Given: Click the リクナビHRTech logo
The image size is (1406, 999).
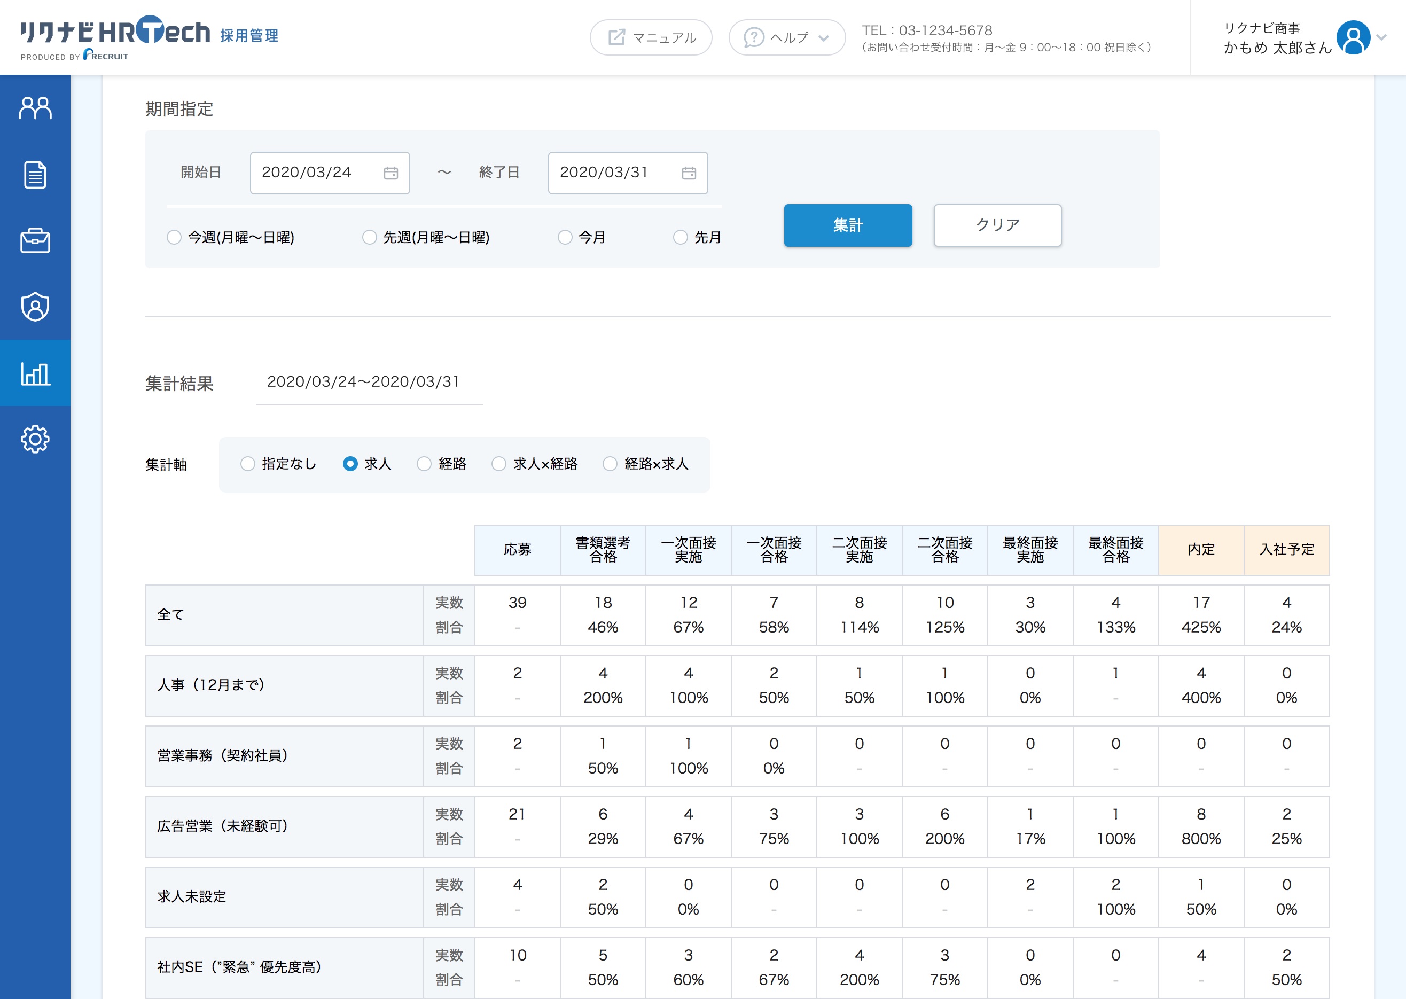Looking at the screenshot, I should (x=115, y=32).
